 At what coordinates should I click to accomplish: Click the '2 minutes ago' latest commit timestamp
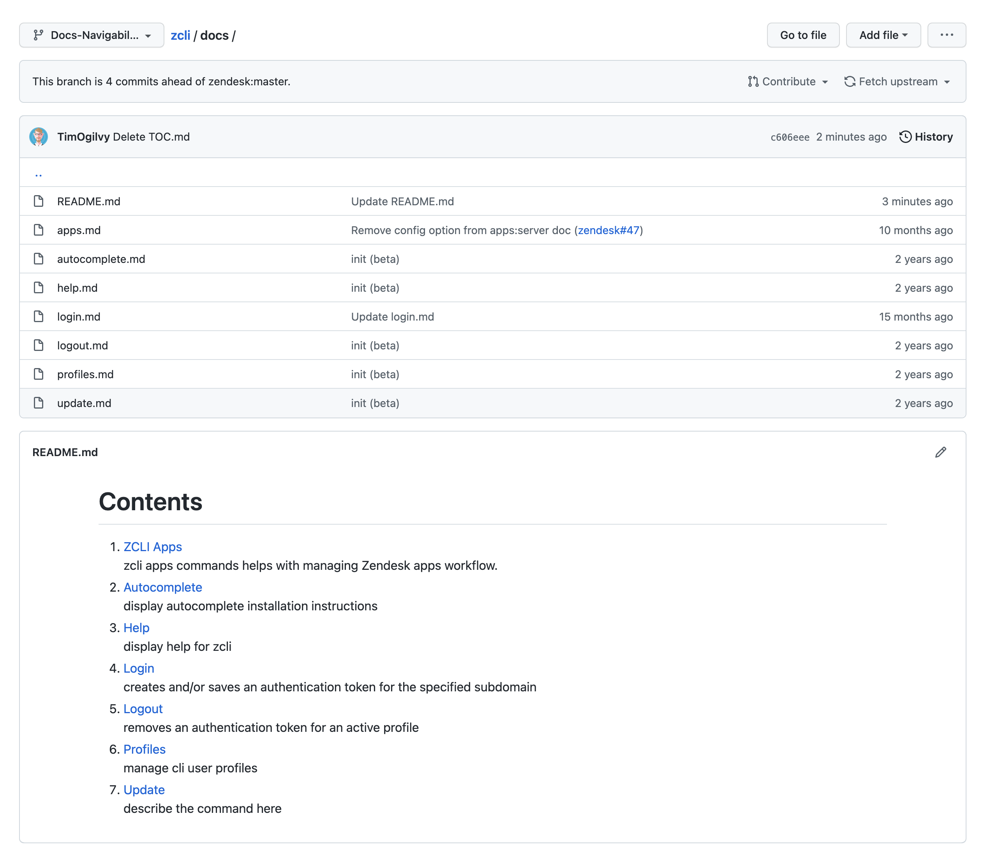[851, 137]
